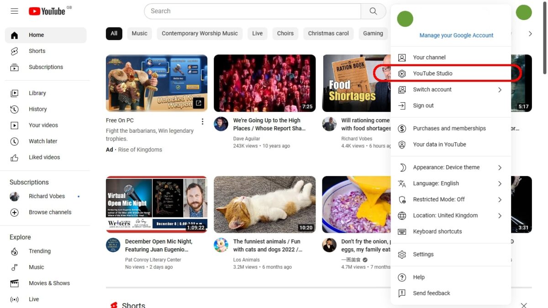Open Shorts from the sidebar
The height and width of the screenshot is (308, 548).
click(x=46, y=51)
